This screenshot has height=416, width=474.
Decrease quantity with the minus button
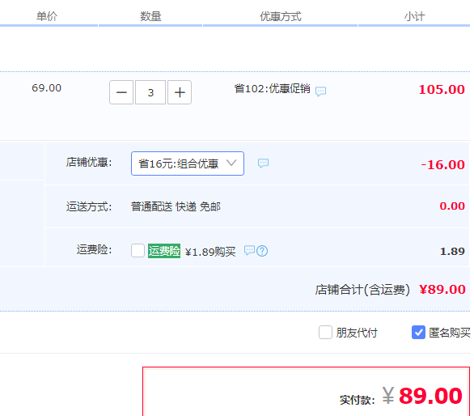(121, 92)
